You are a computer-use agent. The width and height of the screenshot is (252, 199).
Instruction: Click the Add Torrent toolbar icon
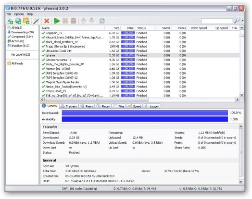[x=10, y=21]
